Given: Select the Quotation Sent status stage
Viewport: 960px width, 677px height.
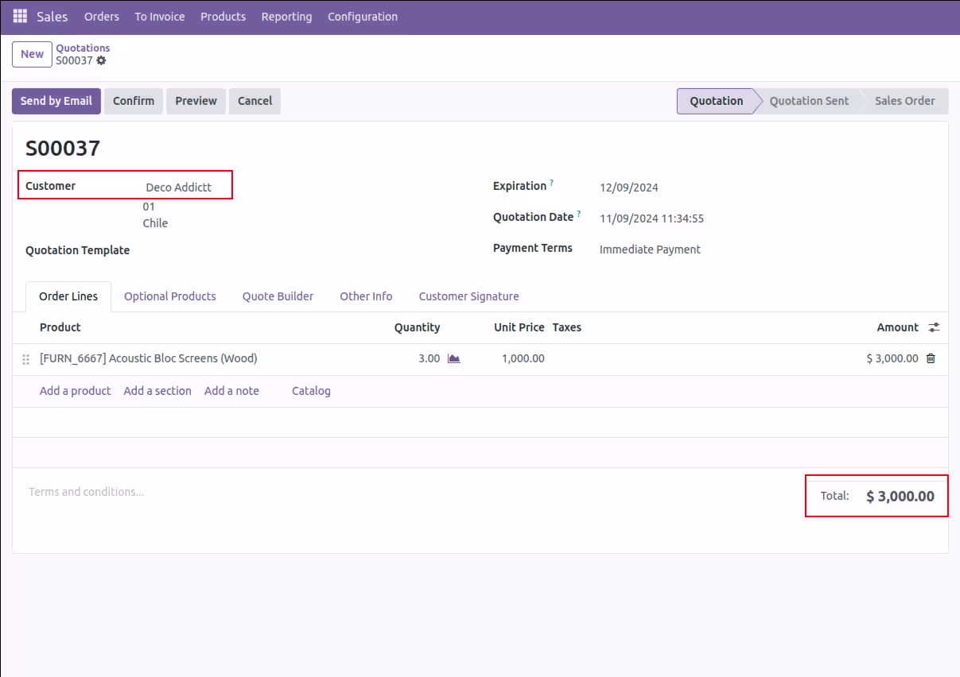Looking at the screenshot, I should [809, 101].
